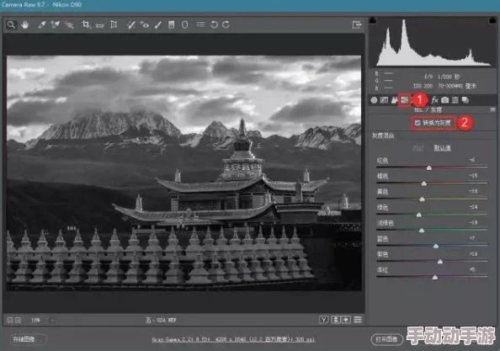Click the 默认值 link
500x351 pixels.
click(x=442, y=147)
